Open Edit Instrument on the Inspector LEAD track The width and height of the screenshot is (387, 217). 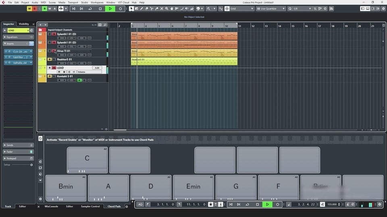pos(31,31)
